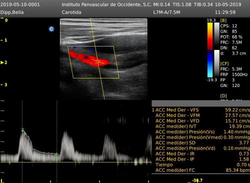The height and width of the screenshot is (183, 250).
Task: Click the FRP 1500Hz parameter
Action: (234, 74)
